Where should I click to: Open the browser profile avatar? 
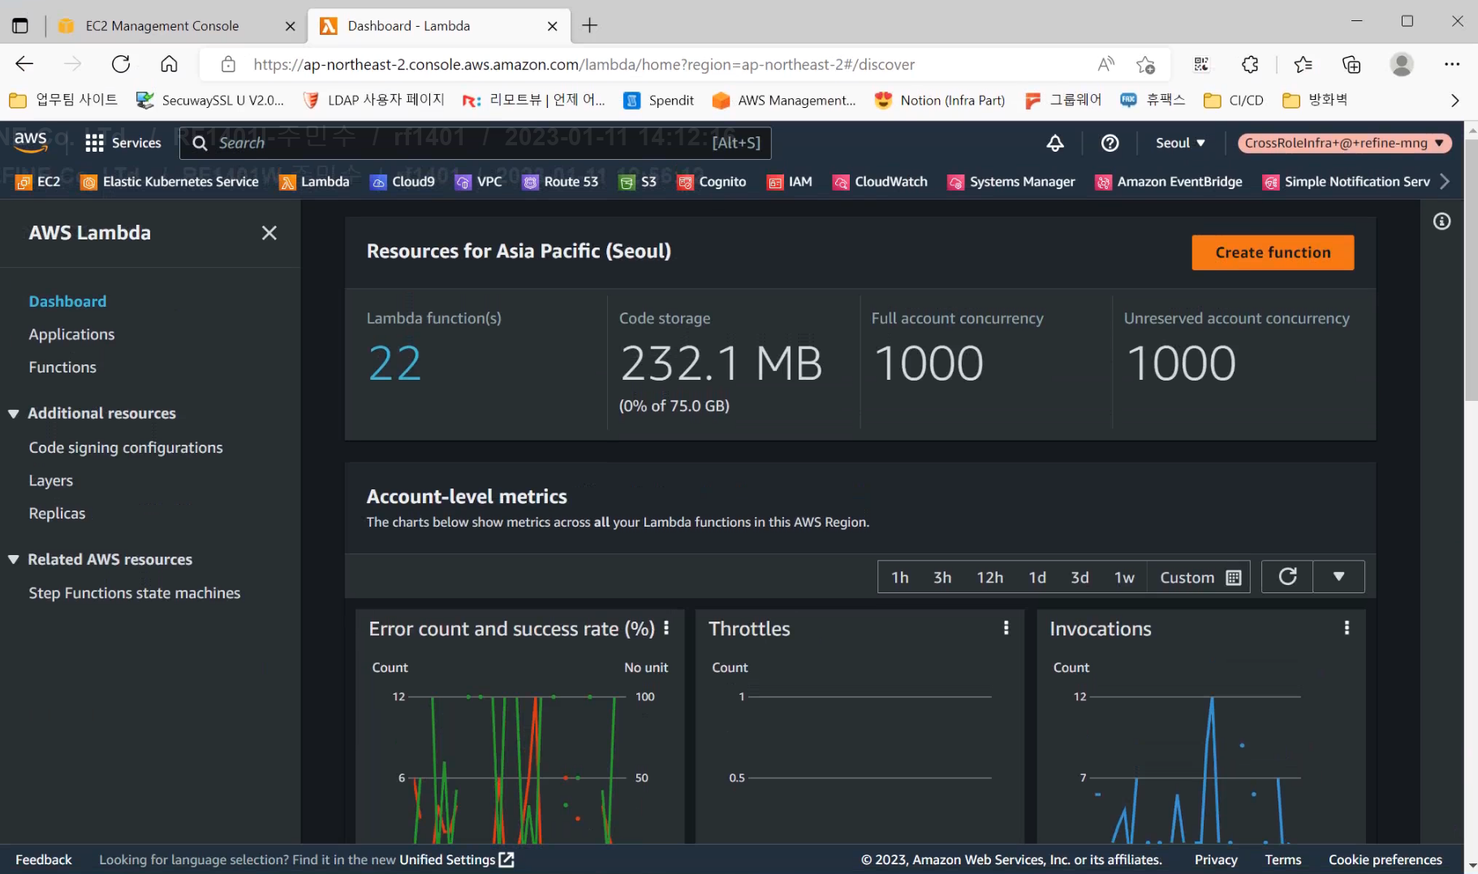coord(1402,64)
